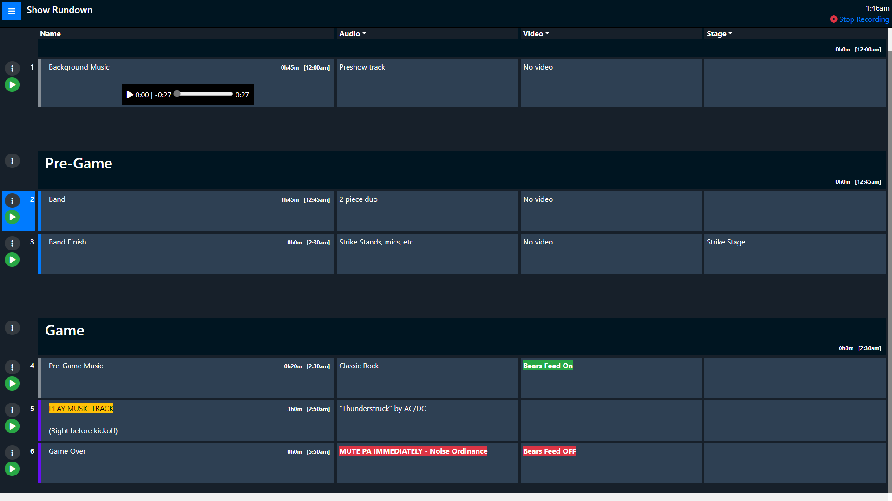Start playback of Background Music cue
This screenshot has height=501, width=892.
pyautogui.click(x=12, y=85)
